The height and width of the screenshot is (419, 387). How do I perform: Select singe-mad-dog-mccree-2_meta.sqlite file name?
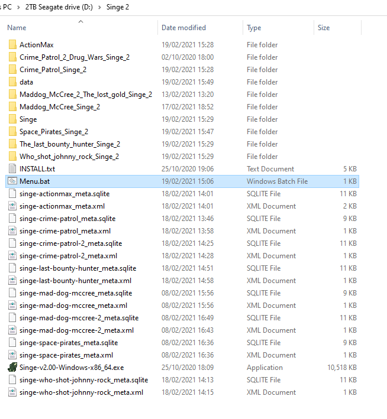[79, 318]
